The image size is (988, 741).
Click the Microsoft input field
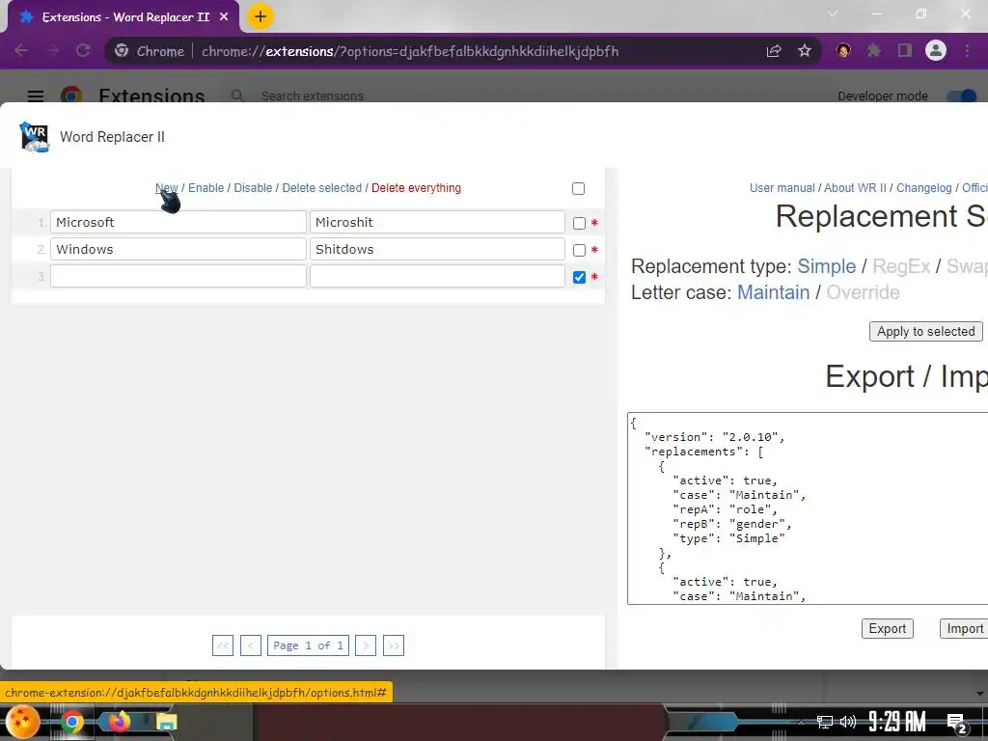click(x=178, y=223)
